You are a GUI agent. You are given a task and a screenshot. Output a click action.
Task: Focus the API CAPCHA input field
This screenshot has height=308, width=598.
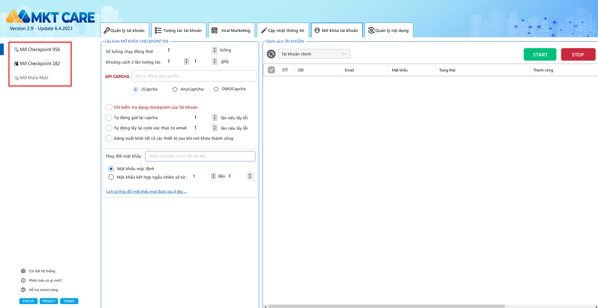[194, 76]
